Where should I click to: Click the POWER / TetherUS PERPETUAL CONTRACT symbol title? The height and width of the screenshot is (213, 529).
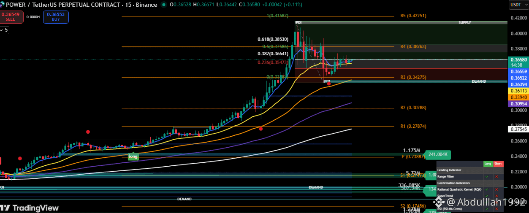(x=81, y=5)
